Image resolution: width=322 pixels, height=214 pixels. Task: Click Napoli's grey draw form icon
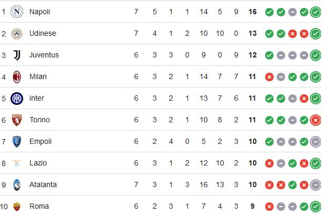point(292,12)
